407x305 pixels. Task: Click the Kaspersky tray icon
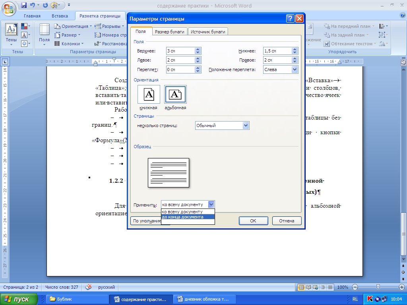(370, 299)
